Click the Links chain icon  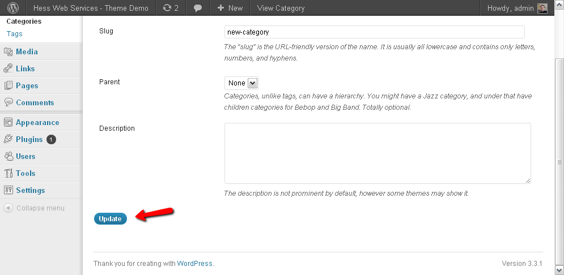click(x=9, y=68)
